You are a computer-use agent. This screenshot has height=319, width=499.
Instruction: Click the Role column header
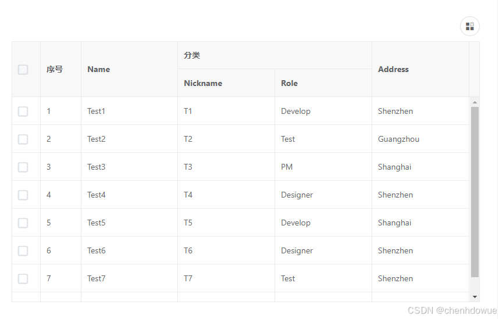click(323, 83)
